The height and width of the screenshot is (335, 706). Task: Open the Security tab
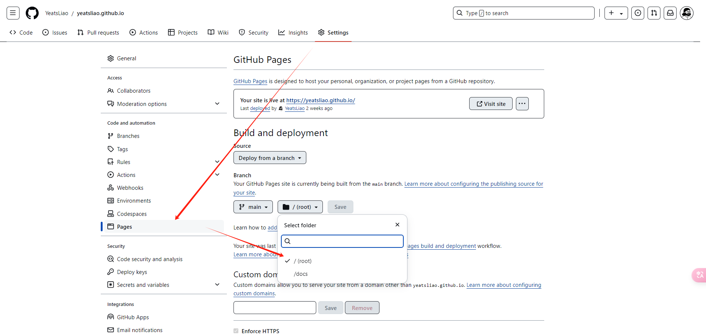point(253,32)
